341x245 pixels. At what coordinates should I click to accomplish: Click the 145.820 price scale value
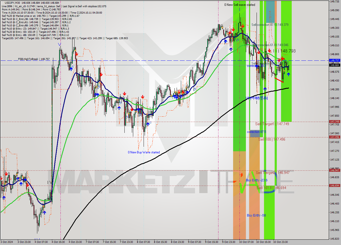(335, 239)
